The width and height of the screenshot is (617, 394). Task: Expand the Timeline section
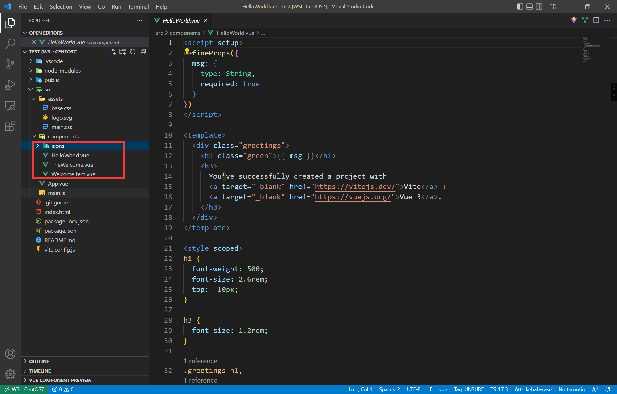tap(25, 371)
